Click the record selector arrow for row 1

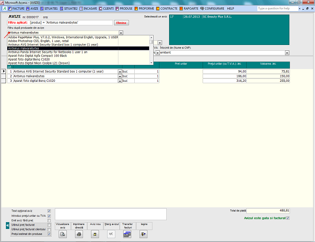[4, 71]
